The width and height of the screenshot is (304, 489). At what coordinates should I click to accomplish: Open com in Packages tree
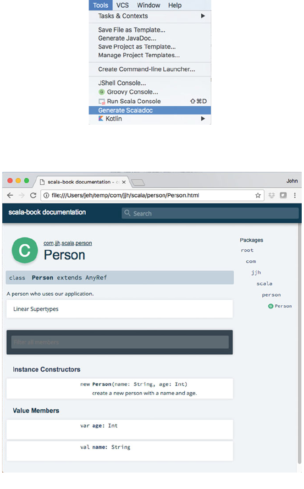click(251, 261)
